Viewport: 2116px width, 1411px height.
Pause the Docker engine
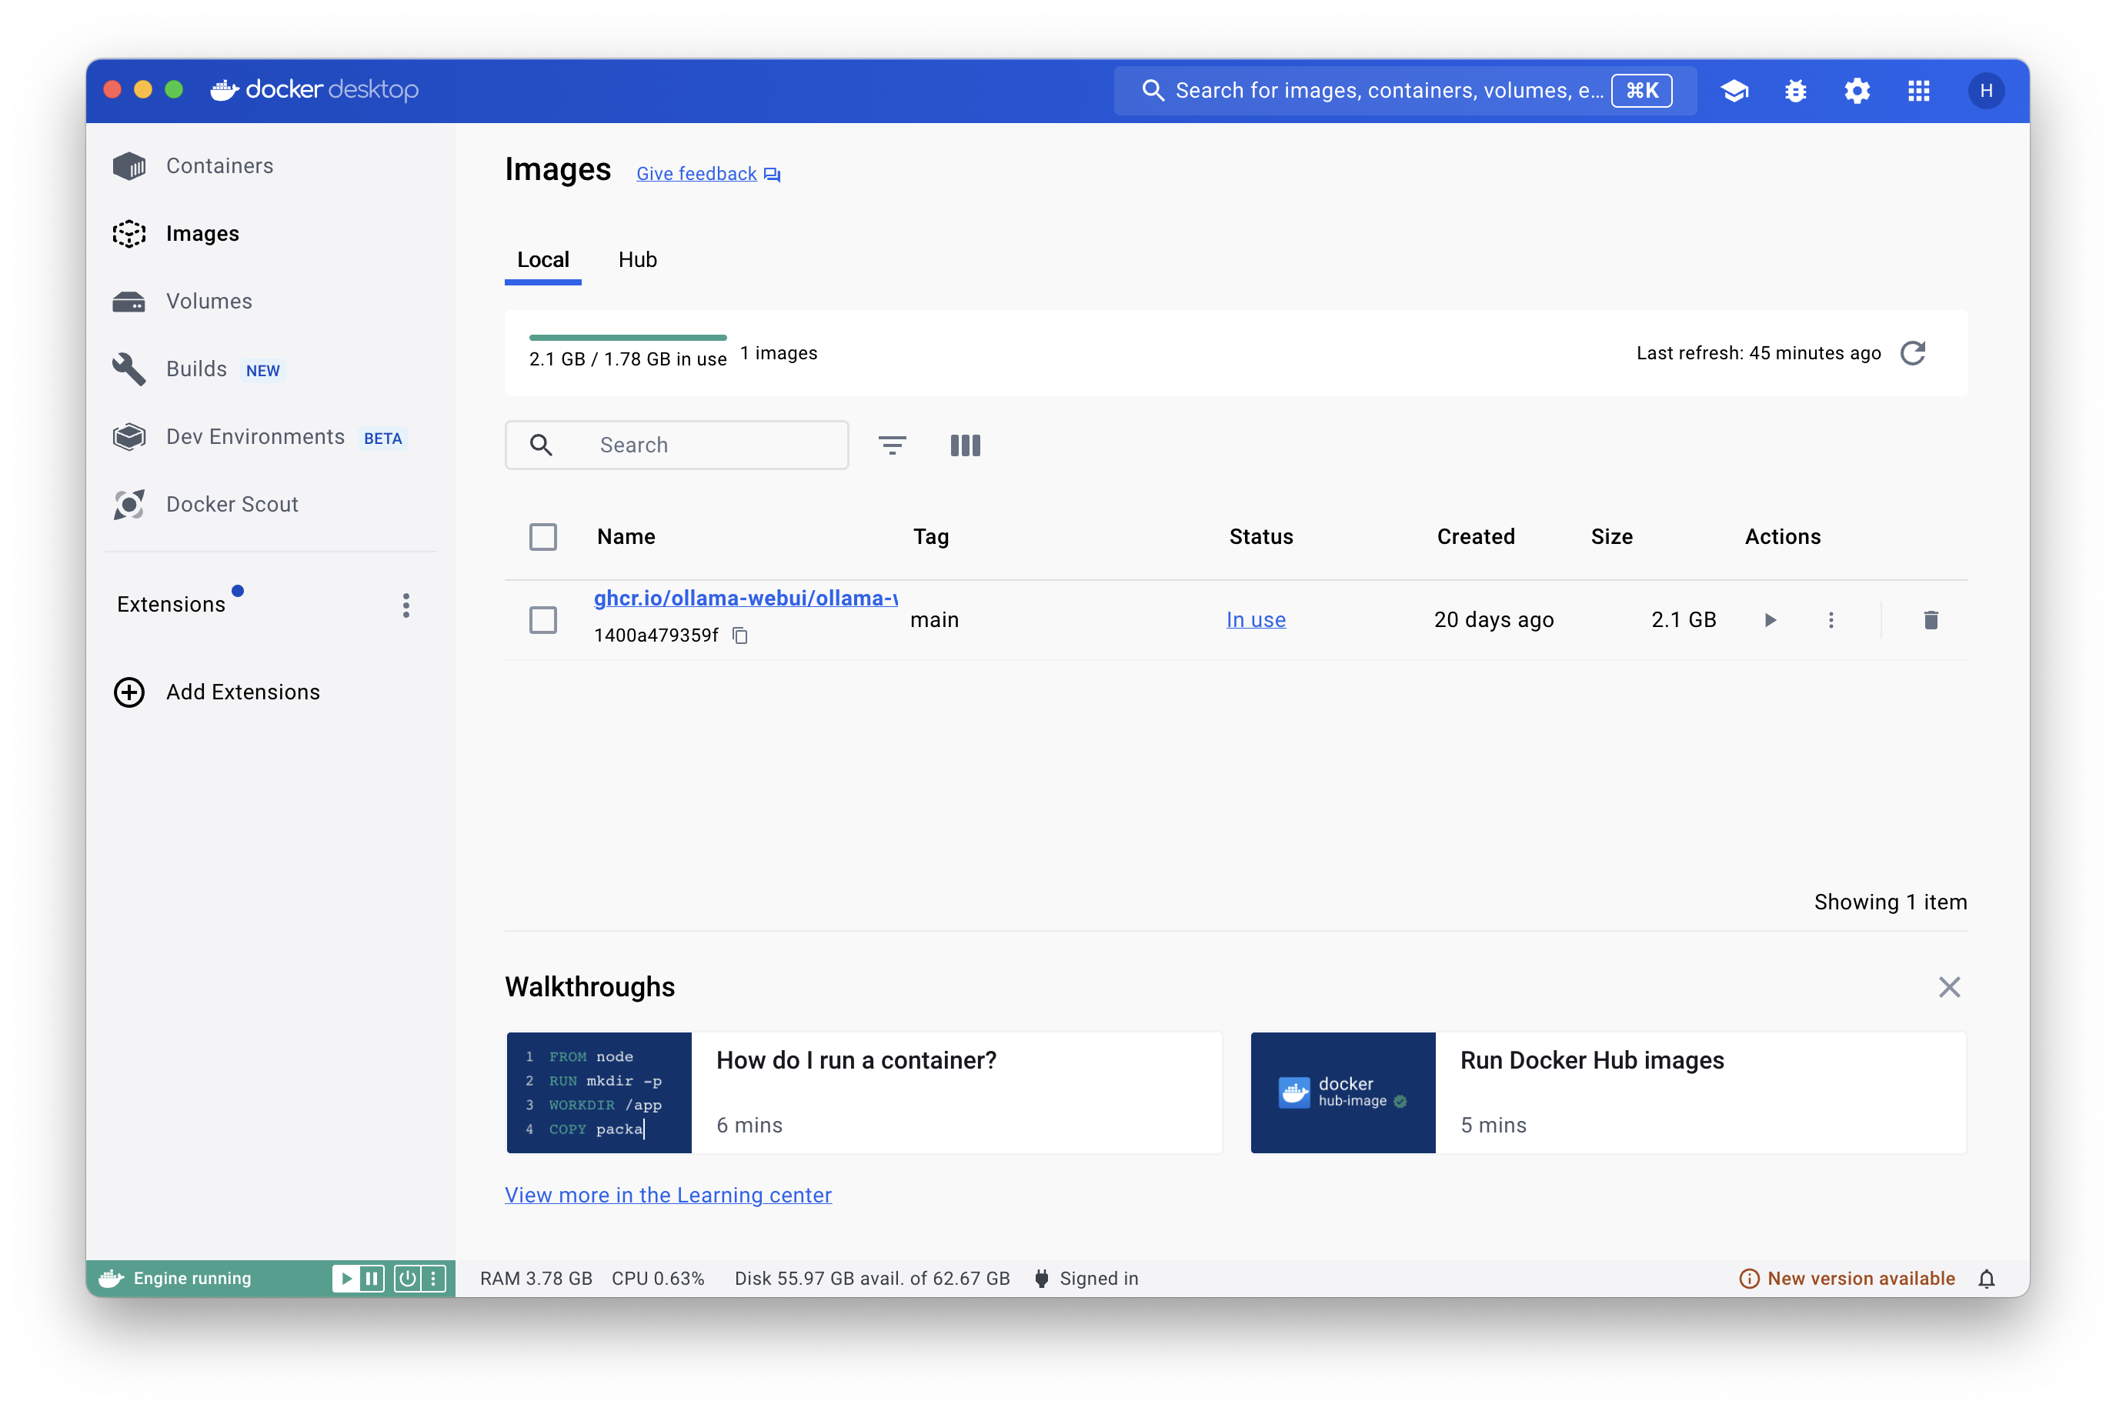(x=372, y=1279)
